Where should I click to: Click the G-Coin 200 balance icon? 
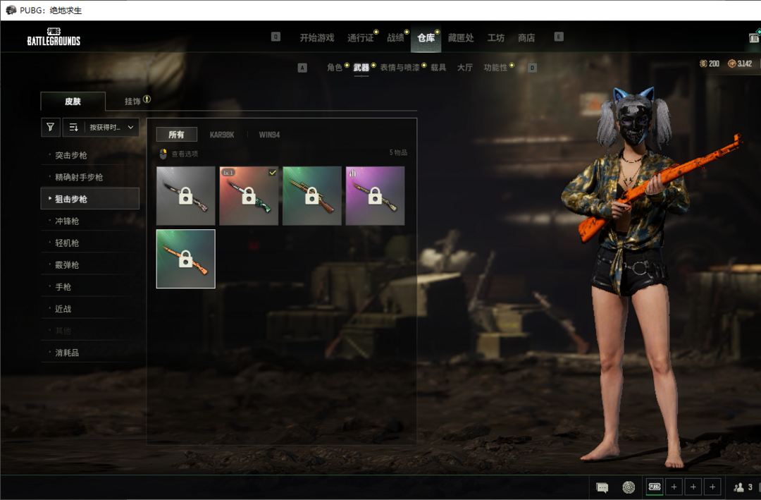(703, 63)
